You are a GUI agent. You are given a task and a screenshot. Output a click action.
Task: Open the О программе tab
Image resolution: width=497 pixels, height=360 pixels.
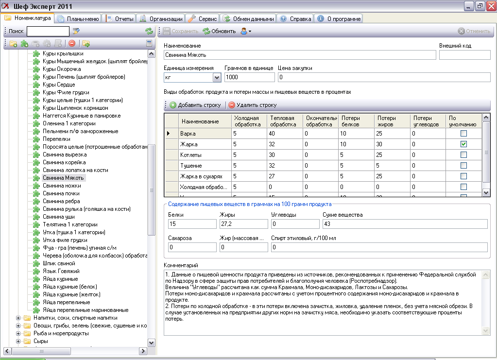pos(339,18)
